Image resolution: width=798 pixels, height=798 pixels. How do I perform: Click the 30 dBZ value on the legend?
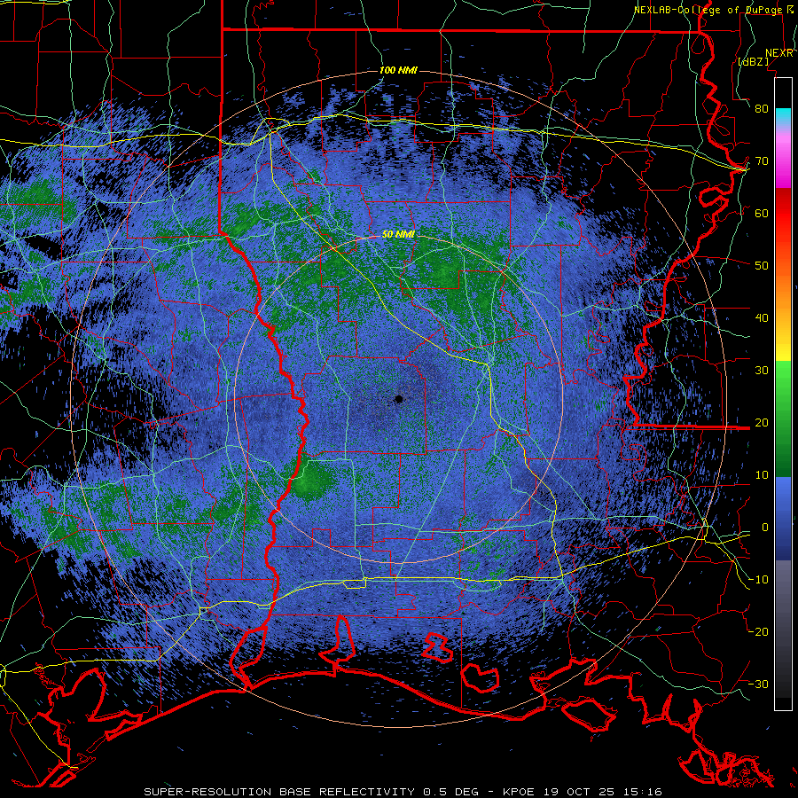[x=762, y=371]
